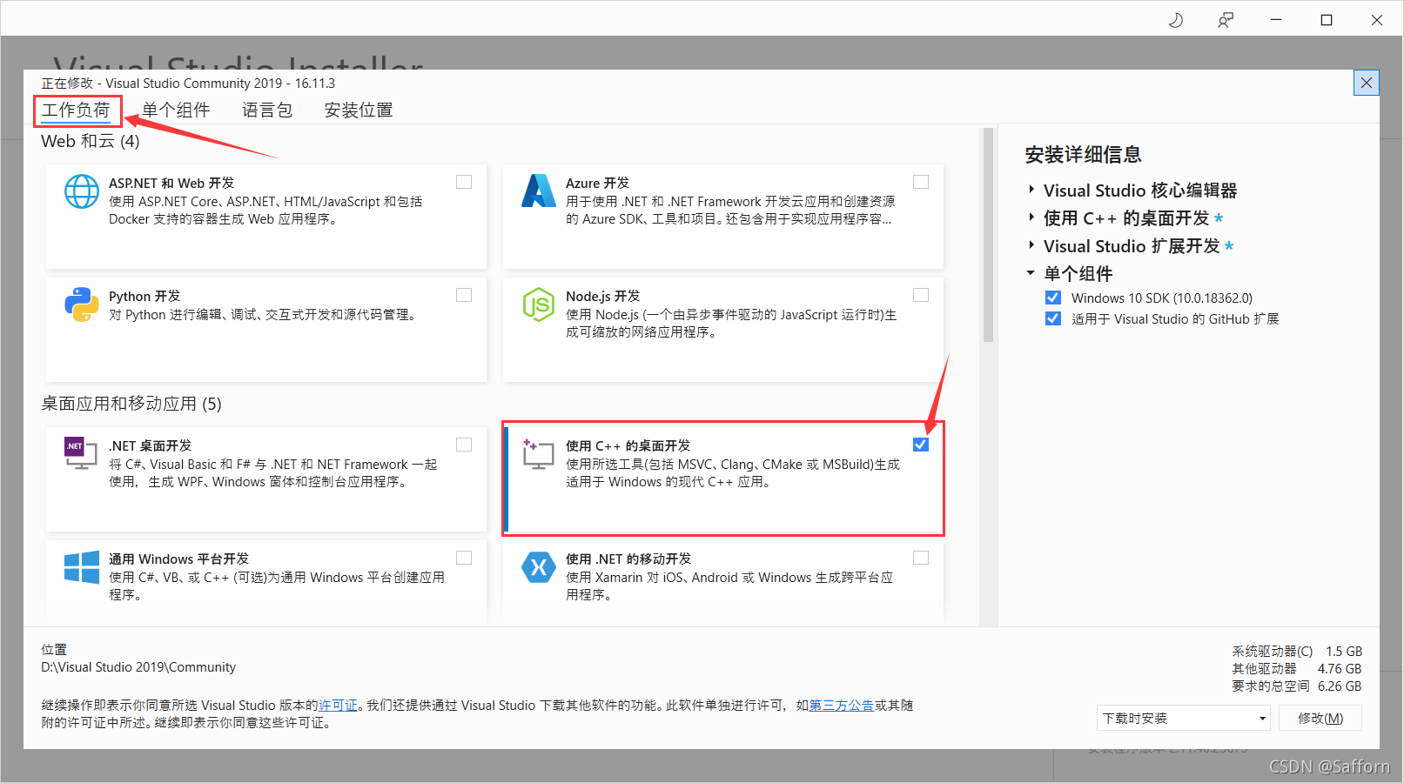Screen dimensions: 1404x783
Task: Select the Node.js 开发 card title
Action: pyautogui.click(x=602, y=296)
